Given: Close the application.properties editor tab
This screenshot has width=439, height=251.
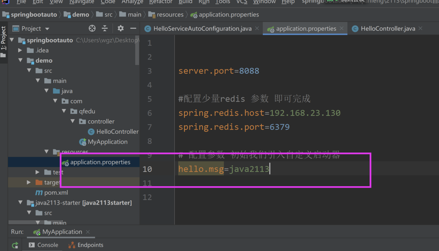Looking at the screenshot, I should [342, 28].
